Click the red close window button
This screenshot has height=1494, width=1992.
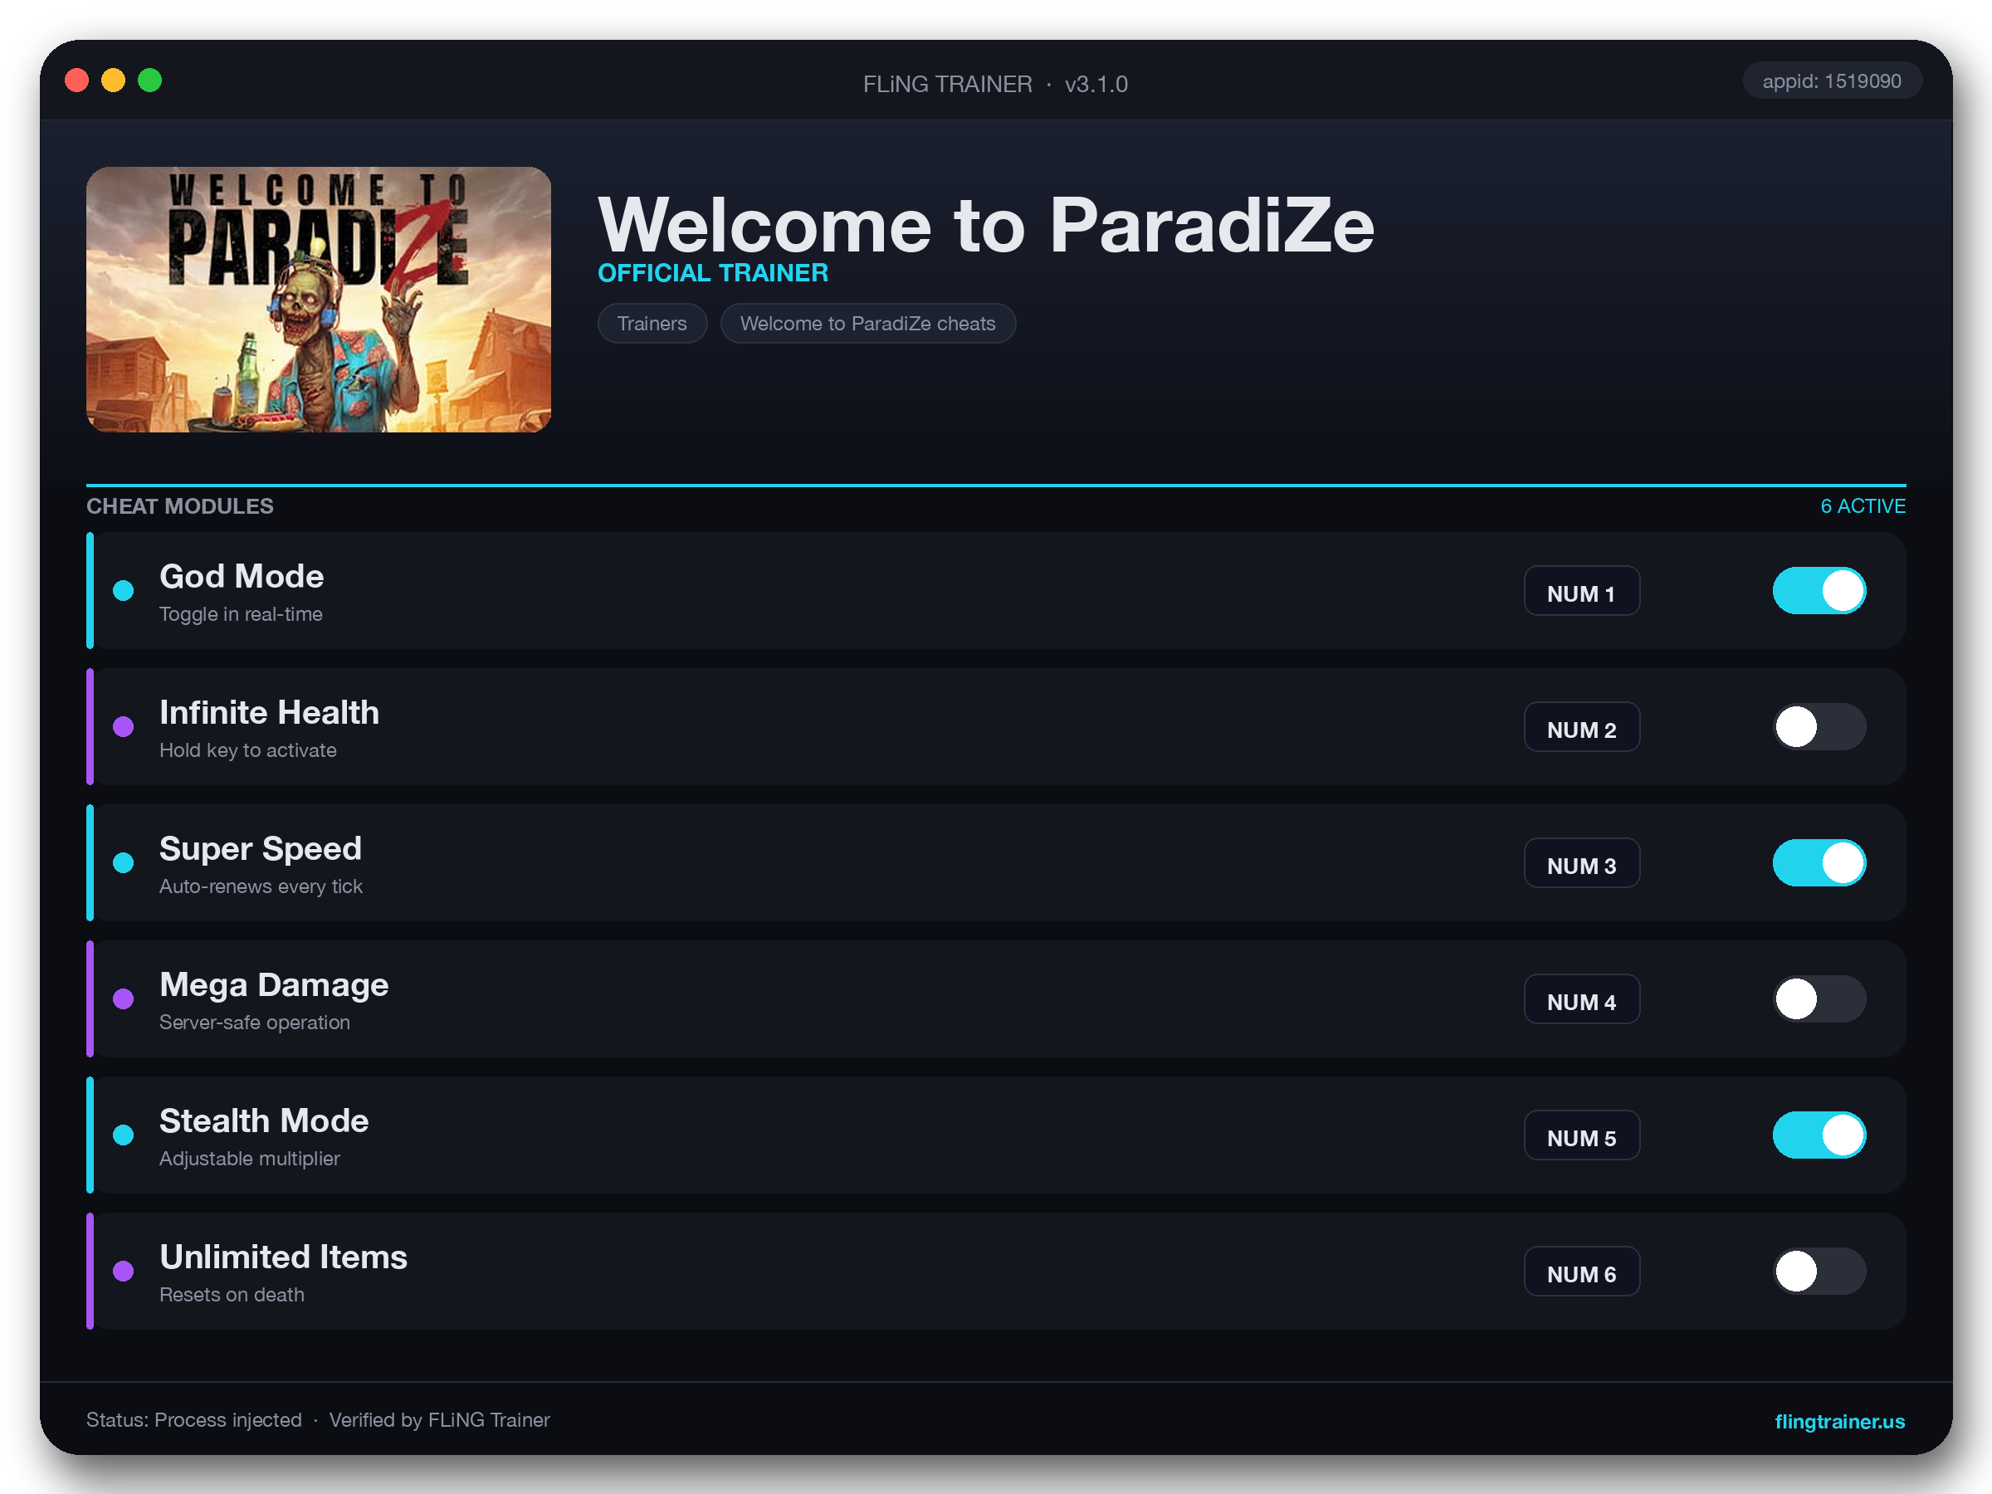[77, 81]
